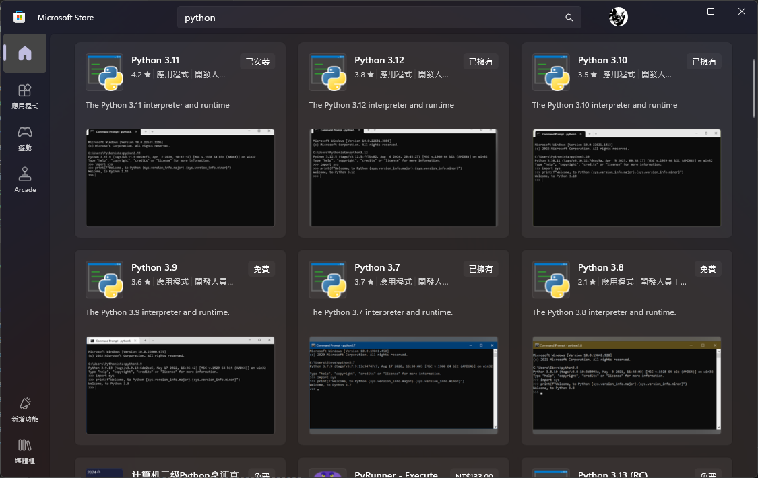Click the Home icon in sidebar
Image resolution: width=758 pixels, height=478 pixels.
[25, 53]
